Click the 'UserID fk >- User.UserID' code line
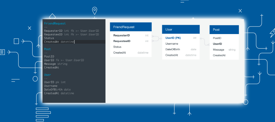 [64, 60]
